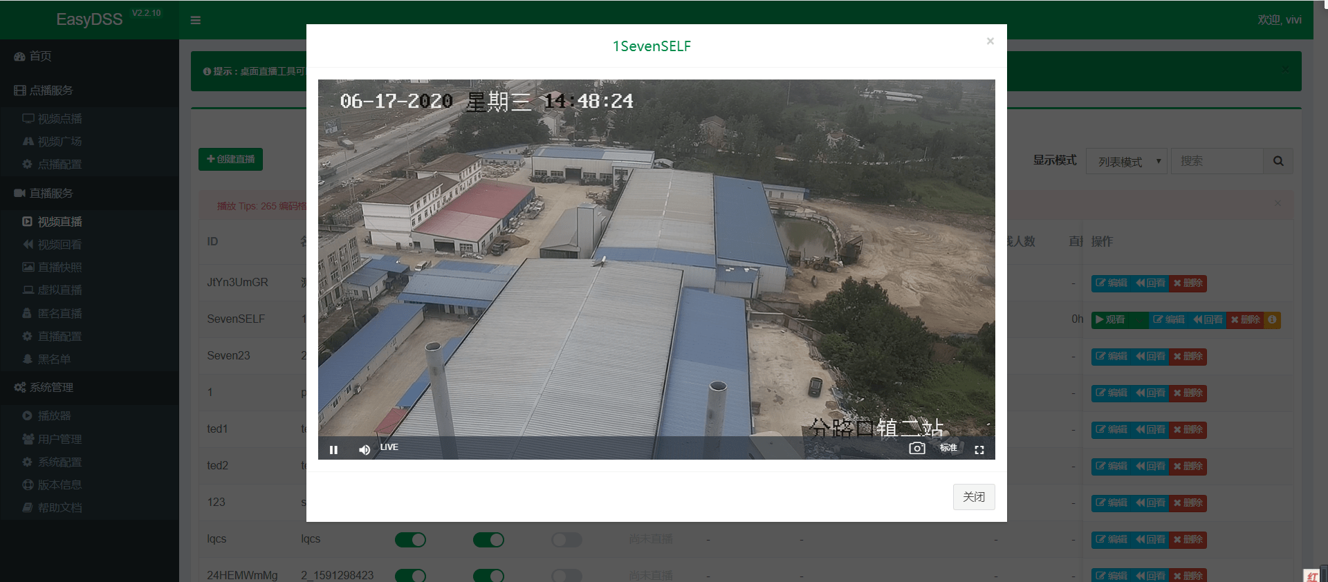
Task: Delete the Seven23 stream row
Action: tap(1188, 356)
